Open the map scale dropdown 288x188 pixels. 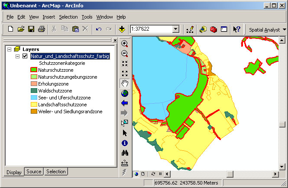coord(176,29)
